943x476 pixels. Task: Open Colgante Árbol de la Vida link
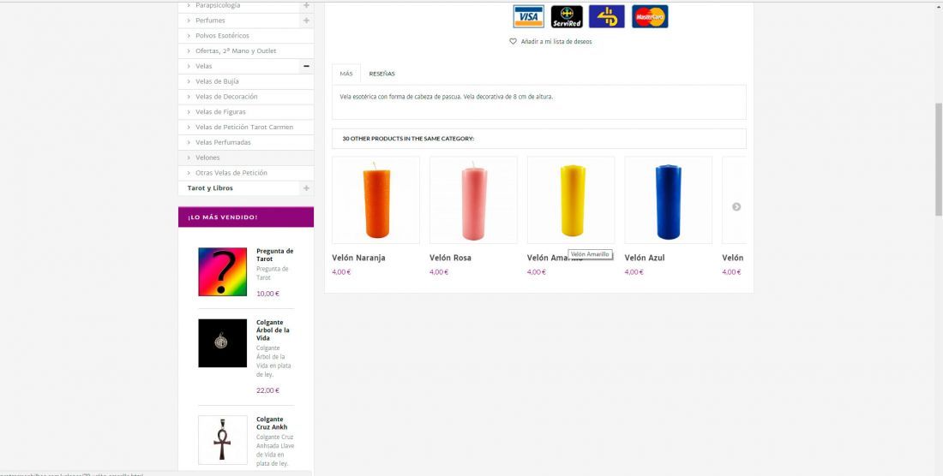tap(273, 330)
